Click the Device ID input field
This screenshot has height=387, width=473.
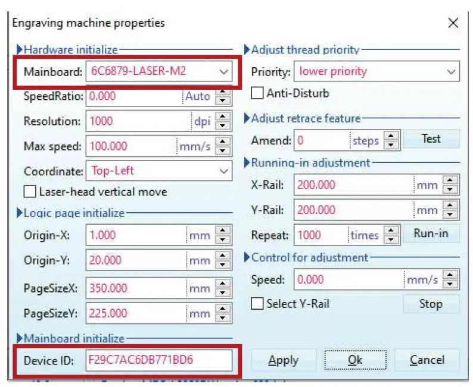click(159, 360)
